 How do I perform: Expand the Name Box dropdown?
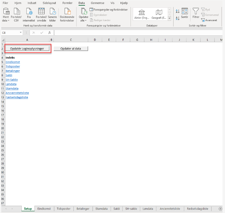21,32
